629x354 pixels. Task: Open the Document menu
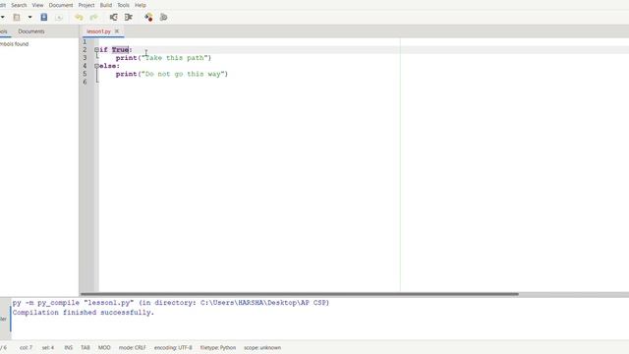coord(61,5)
